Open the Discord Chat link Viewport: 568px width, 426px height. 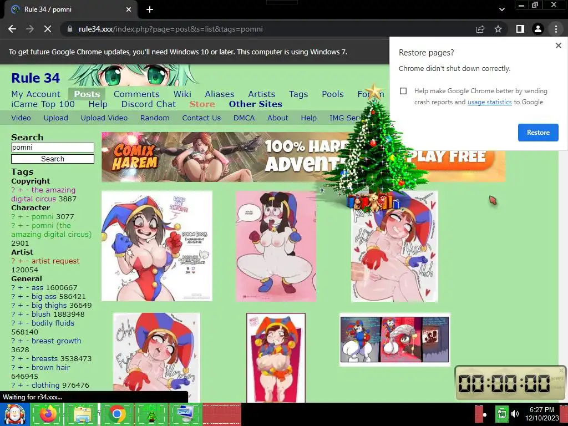point(149,104)
